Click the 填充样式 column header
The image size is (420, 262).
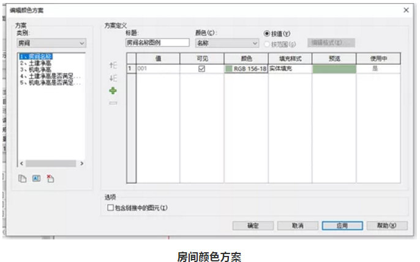(x=290, y=59)
